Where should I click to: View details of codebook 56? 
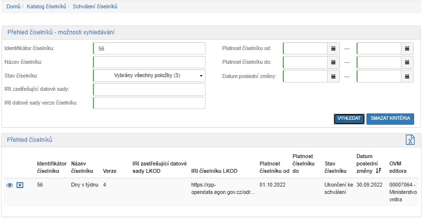9,185
